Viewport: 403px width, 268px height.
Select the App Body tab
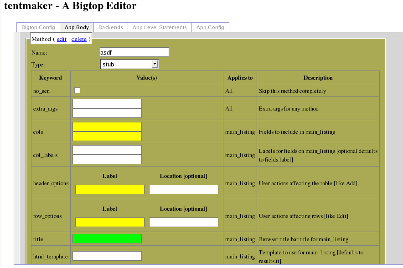tap(77, 27)
